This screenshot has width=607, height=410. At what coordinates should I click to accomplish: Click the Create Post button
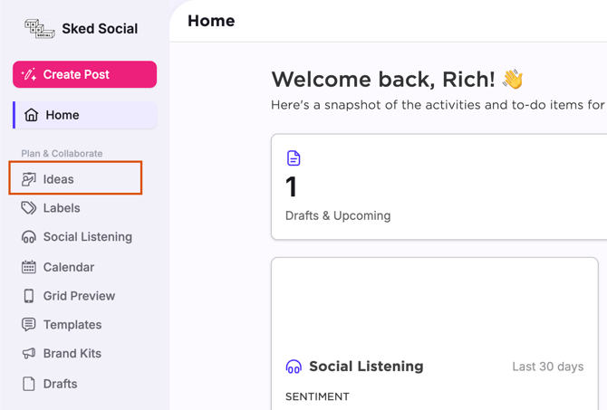(84, 74)
